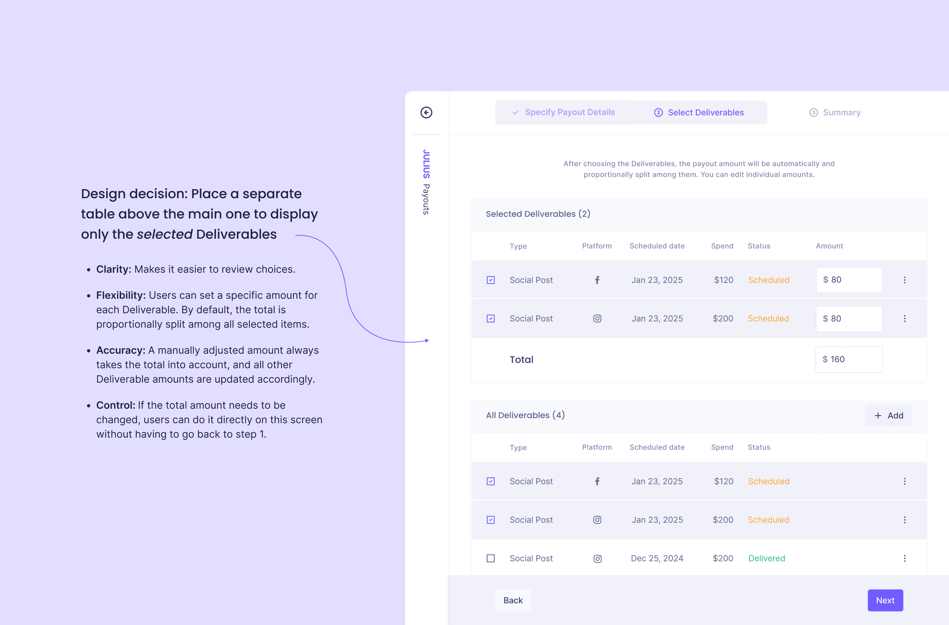Click Instagram icon in the Delivered Dec 25 row
The height and width of the screenshot is (625, 949).
click(x=597, y=558)
